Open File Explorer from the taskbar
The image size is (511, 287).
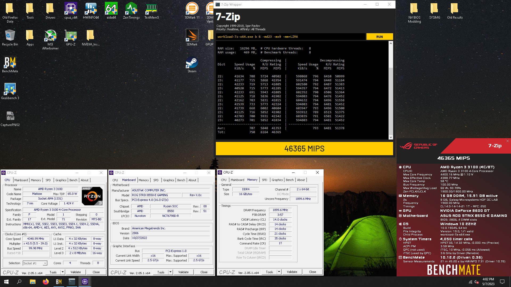(x=32, y=282)
